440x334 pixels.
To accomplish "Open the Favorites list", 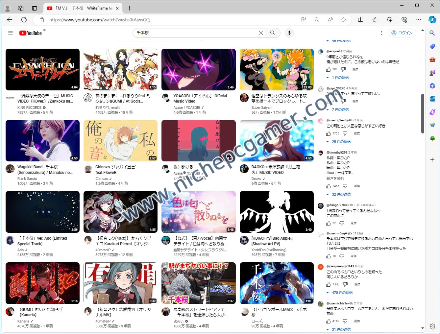I will [x=375, y=20].
